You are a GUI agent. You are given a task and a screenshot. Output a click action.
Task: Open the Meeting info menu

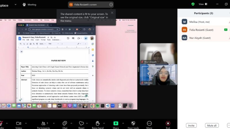click(x=30, y=5)
